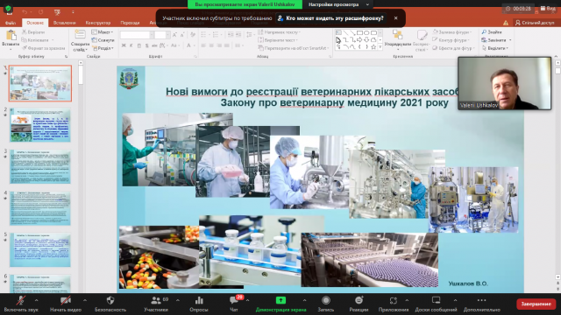Click Формат за зразком format painter
This screenshot has width=561, height=315.
click(43, 48)
